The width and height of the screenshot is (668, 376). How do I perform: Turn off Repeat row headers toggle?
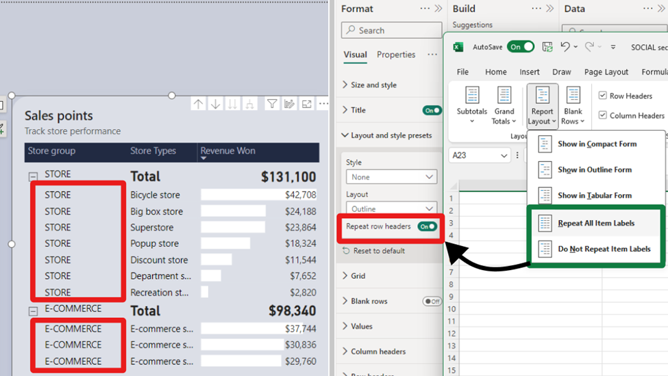pyautogui.click(x=427, y=226)
